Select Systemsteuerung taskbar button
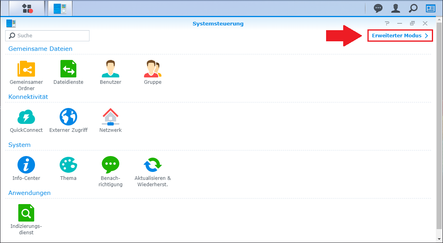Screen dimensions: 443x243 (x=60, y=8)
